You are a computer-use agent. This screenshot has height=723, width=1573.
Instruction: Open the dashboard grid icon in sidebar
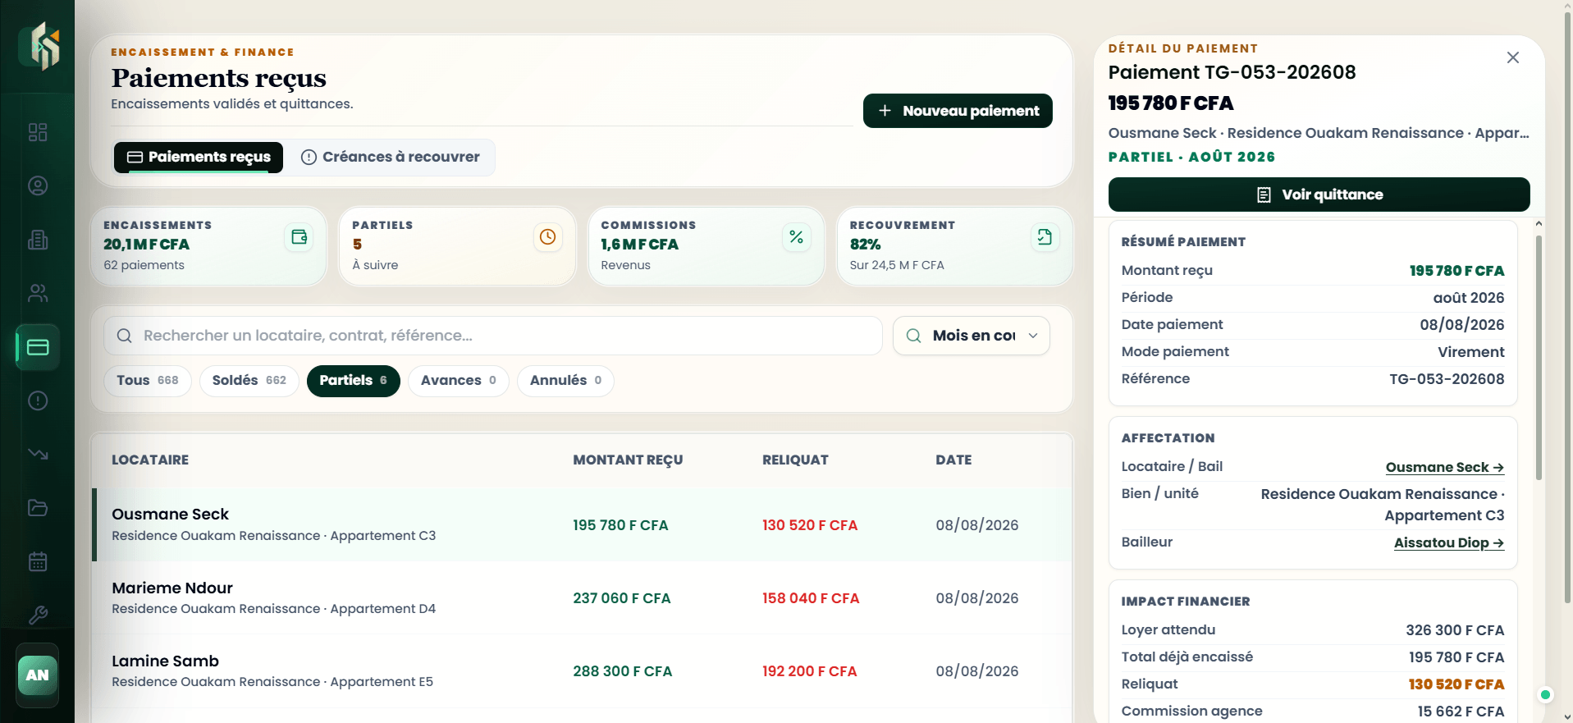[38, 132]
